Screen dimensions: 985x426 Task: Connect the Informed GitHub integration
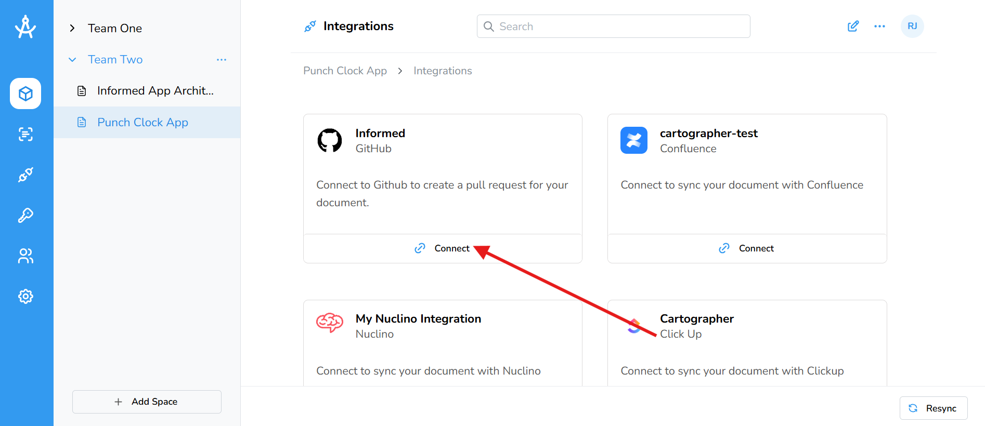[443, 248]
